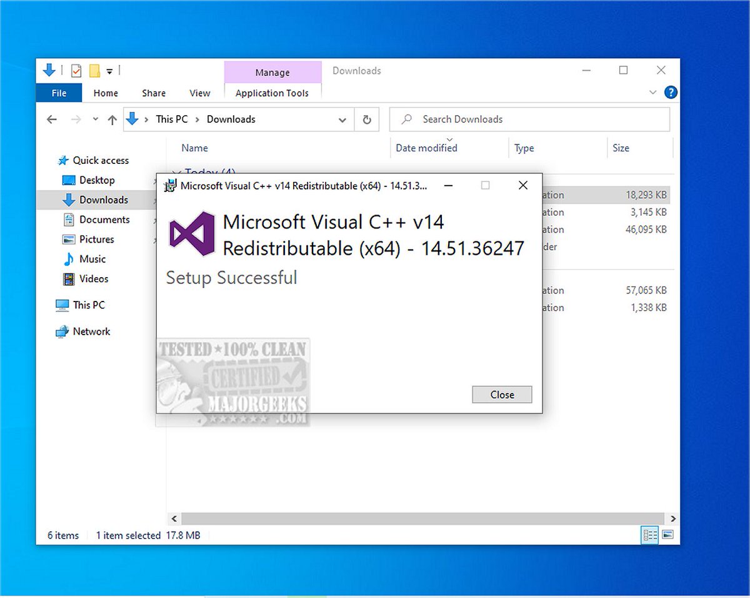Select the 1,338 KB file row
This screenshot has width=750, height=598.
[x=606, y=308]
